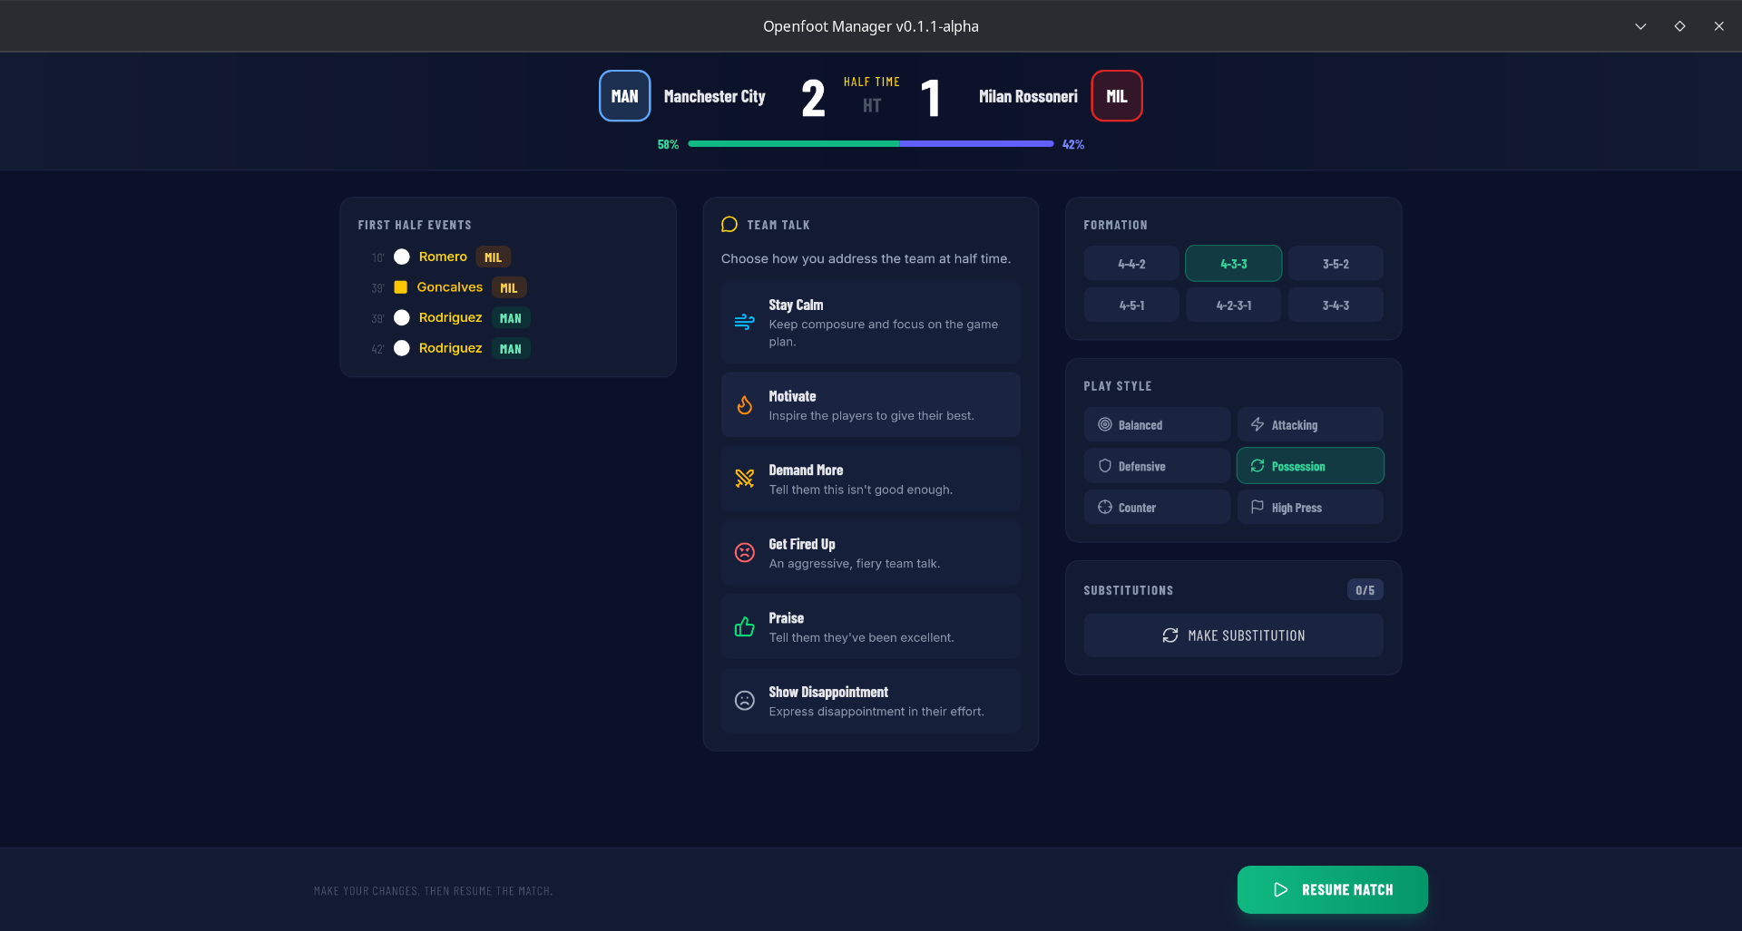Switch play style to Counter

pyautogui.click(x=1157, y=508)
